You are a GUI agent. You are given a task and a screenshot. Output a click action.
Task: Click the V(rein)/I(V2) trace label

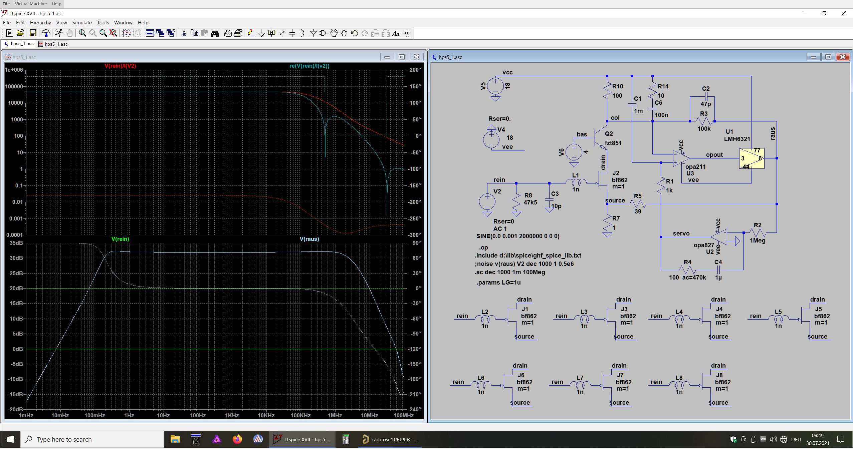click(x=120, y=66)
